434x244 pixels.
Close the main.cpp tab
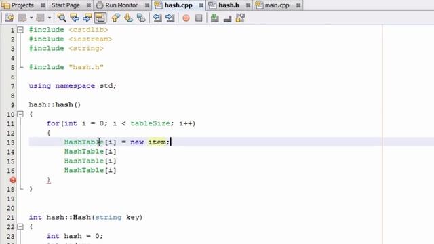[x=298, y=5]
